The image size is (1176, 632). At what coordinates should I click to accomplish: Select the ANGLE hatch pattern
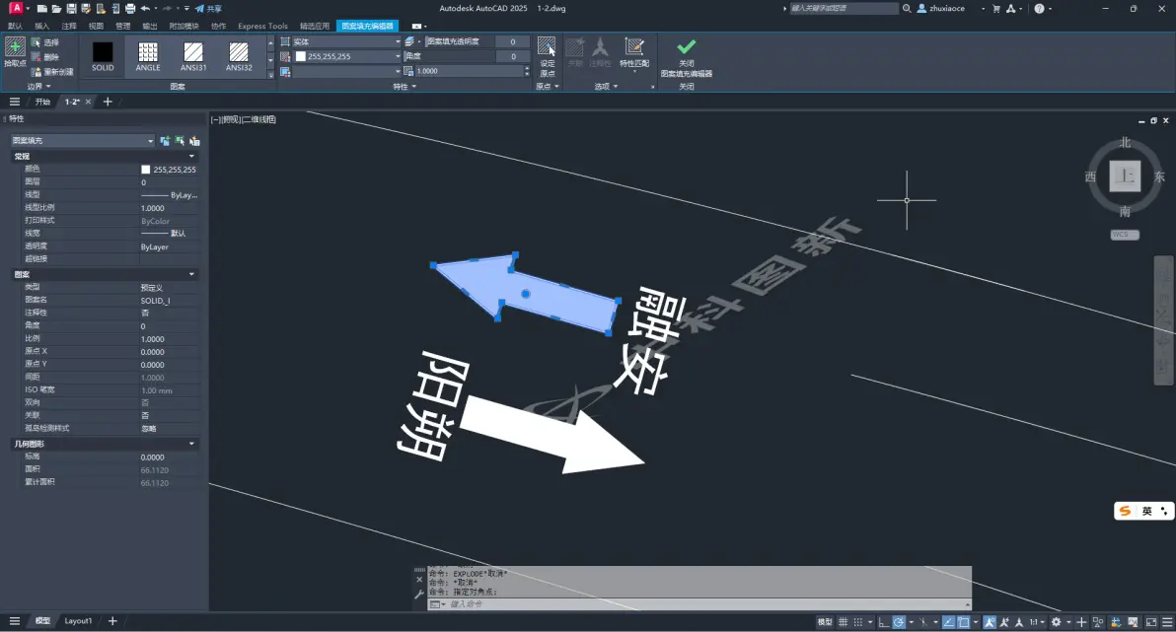click(x=148, y=56)
